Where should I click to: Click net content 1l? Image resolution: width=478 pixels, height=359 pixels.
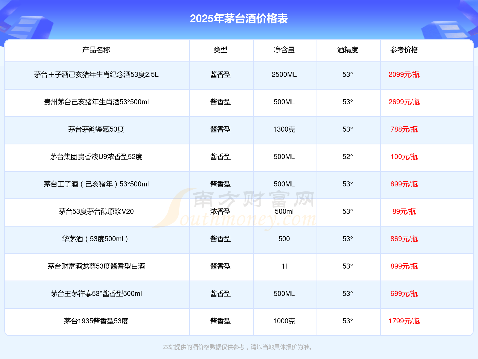click(x=284, y=266)
